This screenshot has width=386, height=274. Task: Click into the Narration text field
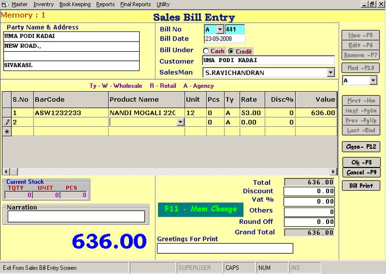(76, 217)
